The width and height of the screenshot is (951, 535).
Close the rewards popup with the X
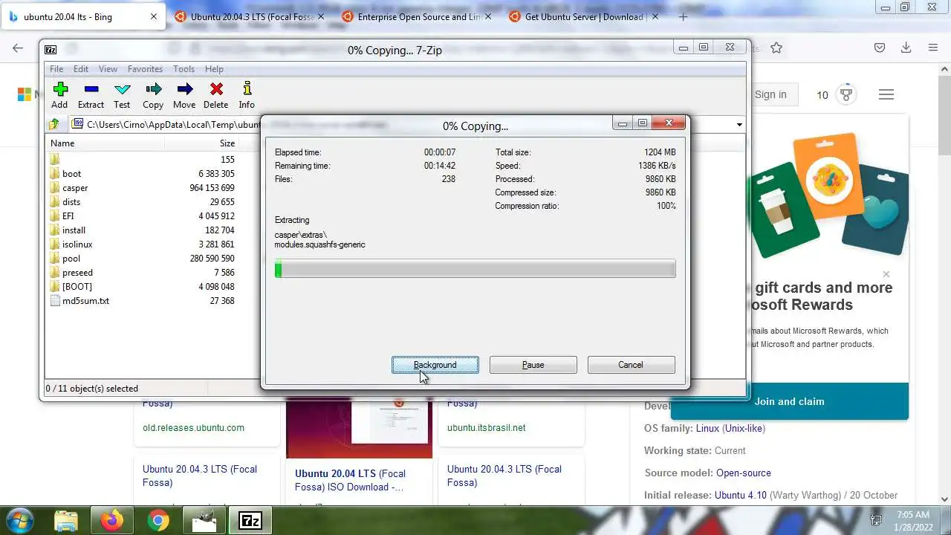pos(886,274)
